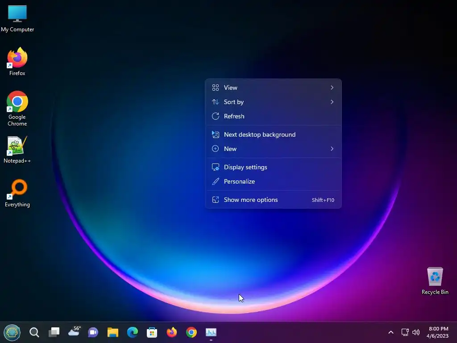Viewport: 457px width, 343px height.
Task: Open Microsoft Store from taskbar
Action: (152, 332)
